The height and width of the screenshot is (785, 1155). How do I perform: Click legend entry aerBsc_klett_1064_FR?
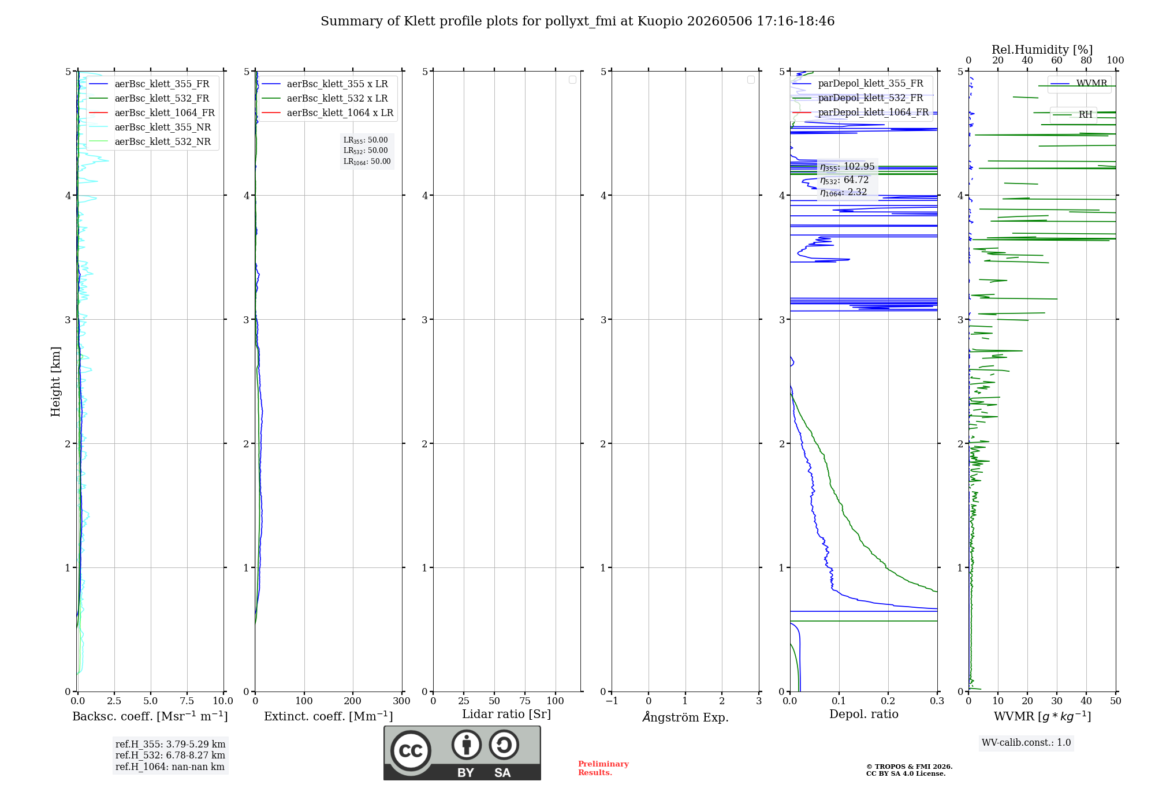click(x=152, y=113)
